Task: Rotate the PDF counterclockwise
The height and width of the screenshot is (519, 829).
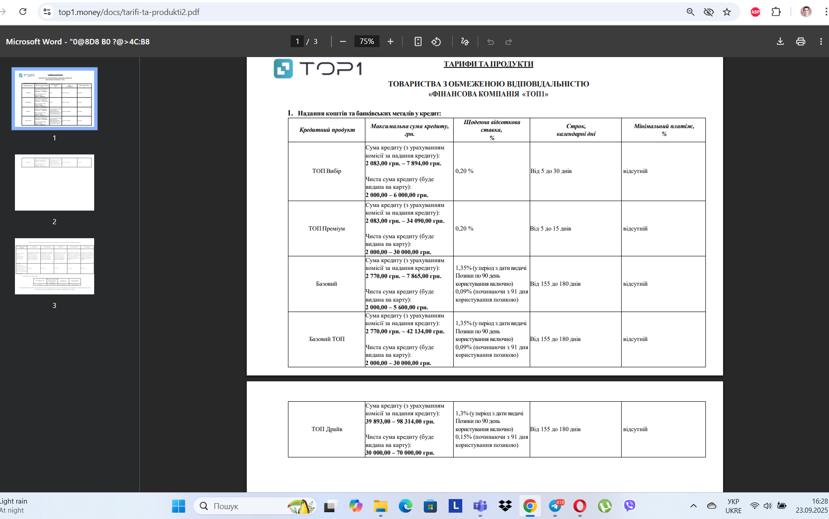Action: (436, 42)
